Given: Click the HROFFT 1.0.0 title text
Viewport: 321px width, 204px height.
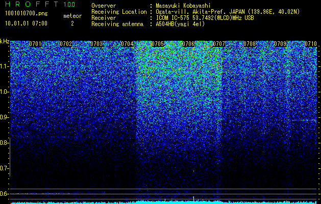Looking at the screenshot, I should (40, 4).
